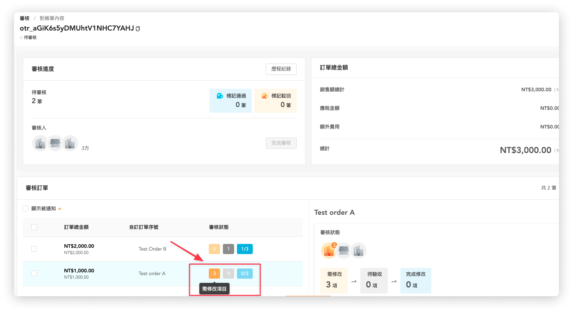Open the 歷程紀錄 history log
The image size is (573, 312).
pos(281,69)
